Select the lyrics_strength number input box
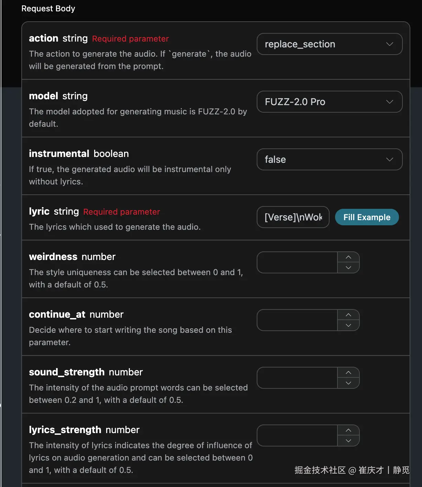The height and width of the screenshot is (487, 422). [x=297, y=435]
